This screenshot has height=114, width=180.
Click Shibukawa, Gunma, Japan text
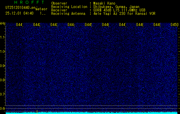click(116, 7)
